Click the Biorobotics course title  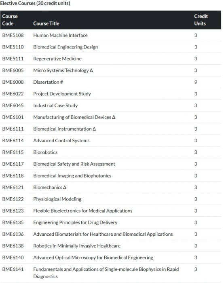tap(45, 152)
